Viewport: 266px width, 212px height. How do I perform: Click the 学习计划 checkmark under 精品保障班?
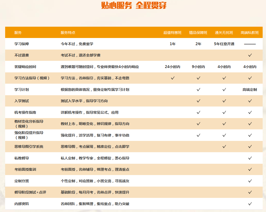198,90
